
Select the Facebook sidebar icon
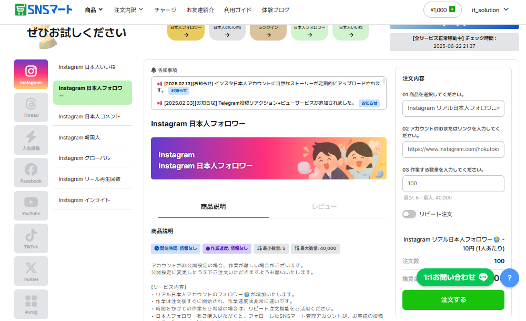[x=31, y=173]
